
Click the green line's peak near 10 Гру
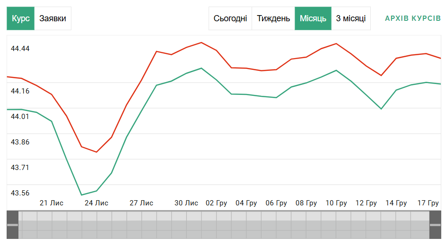336,70
